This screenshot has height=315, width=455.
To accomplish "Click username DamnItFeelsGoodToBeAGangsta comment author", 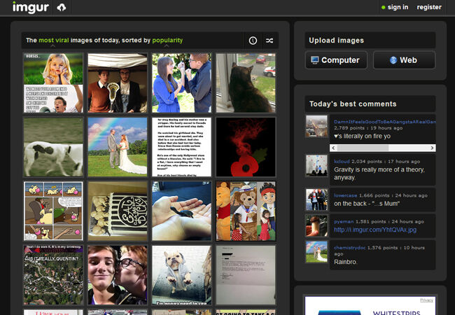I will pyautogui.click(x=385, y=122).
